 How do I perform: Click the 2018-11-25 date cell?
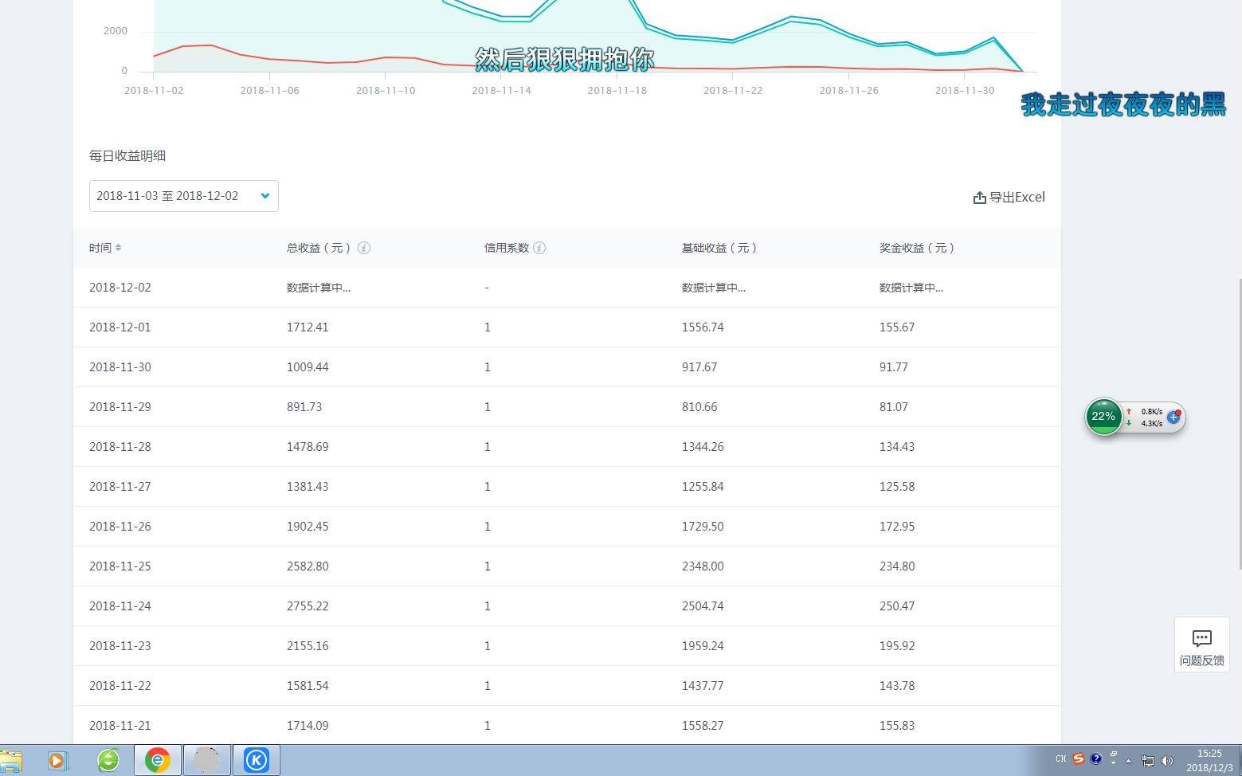[x=120, y=566]
